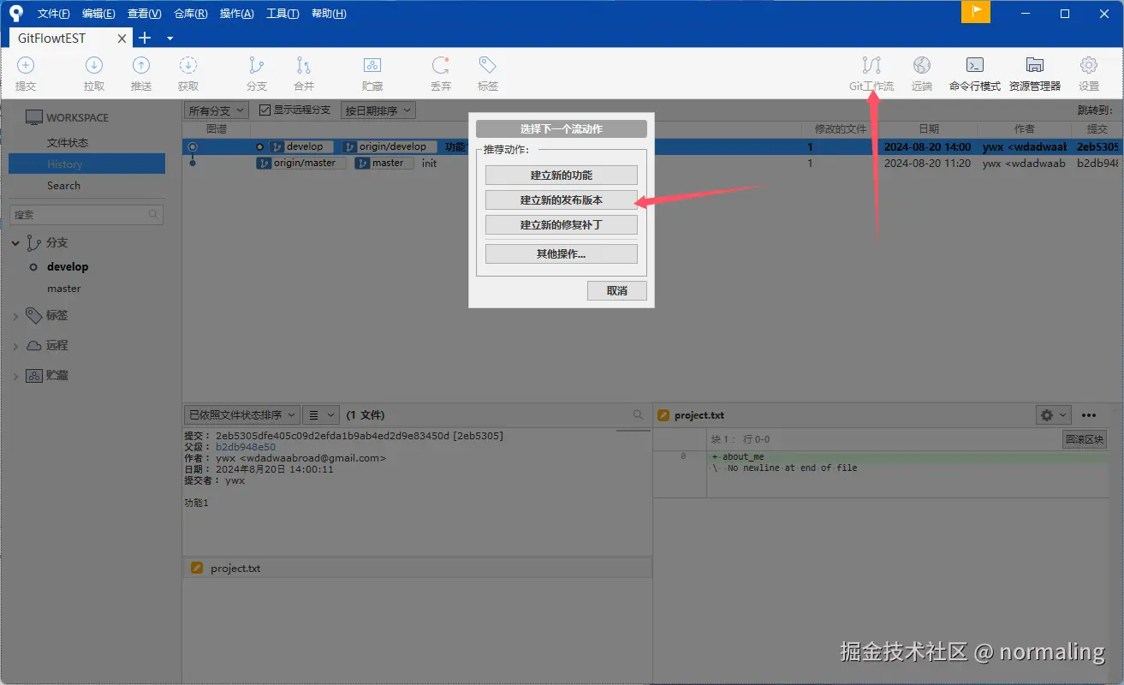This screenshot has width=1124, height=685.
Task: Click 其他操作... button
Action: tap(562, 254)
